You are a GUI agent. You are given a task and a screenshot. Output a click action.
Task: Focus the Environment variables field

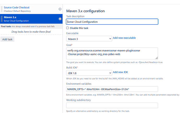pyautogui.click(x=112, y=89)
